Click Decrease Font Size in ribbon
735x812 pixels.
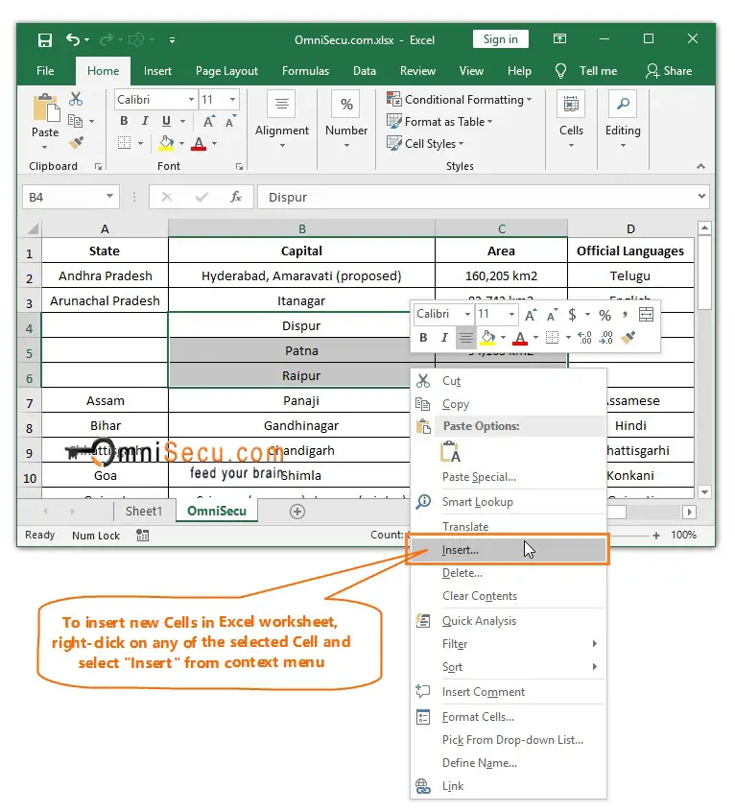(230, 122)
